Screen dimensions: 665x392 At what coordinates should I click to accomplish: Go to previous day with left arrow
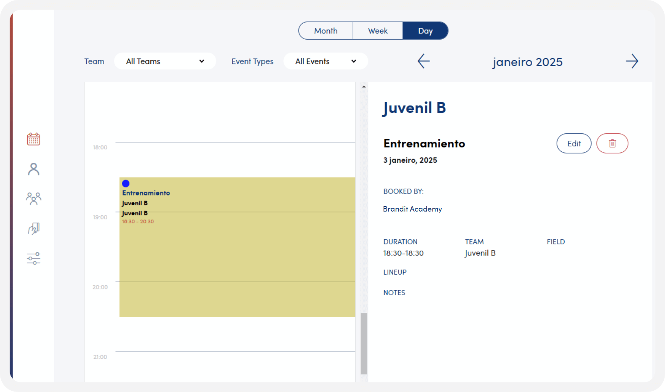click(x=423, y=61)
